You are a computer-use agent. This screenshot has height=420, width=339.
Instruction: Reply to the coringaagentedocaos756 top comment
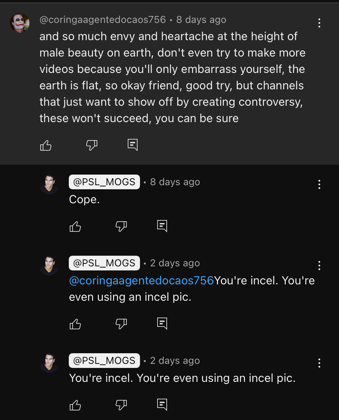(133, 145)
